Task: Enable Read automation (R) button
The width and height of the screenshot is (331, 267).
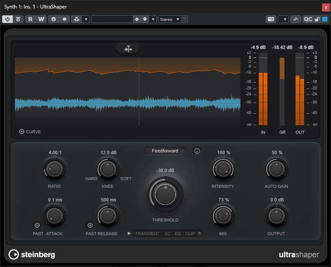Action: pyautogui.click(x=30, y=19)
